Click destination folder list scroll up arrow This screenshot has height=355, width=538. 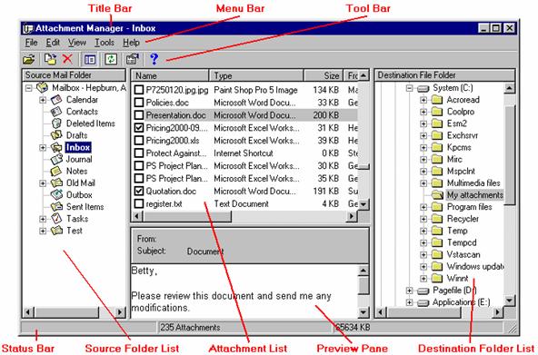(x=510, y=88)
